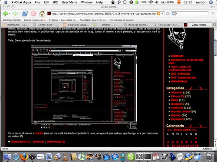
Task: Open iMovie clapperboard in dock
Action: (106, 157)
